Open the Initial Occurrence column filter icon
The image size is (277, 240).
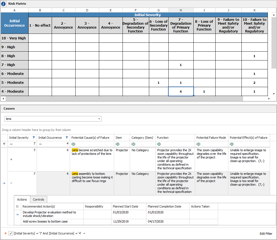67,138
